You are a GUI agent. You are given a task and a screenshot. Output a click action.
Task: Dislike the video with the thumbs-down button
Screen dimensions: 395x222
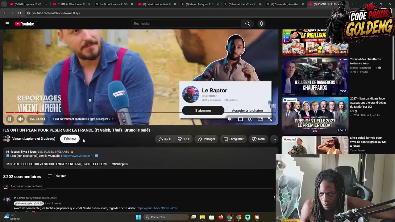[x=183, y=139]
